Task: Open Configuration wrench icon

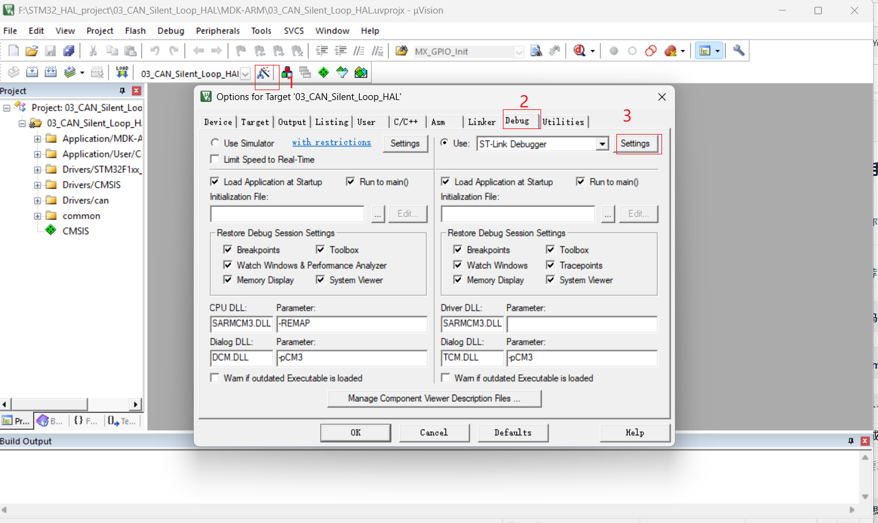Action: [739, 51]
